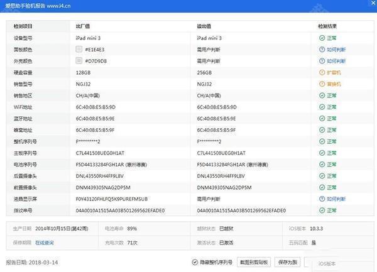
Task: Click the green check icon in 设备型号 row
Action: pos(322,38)
